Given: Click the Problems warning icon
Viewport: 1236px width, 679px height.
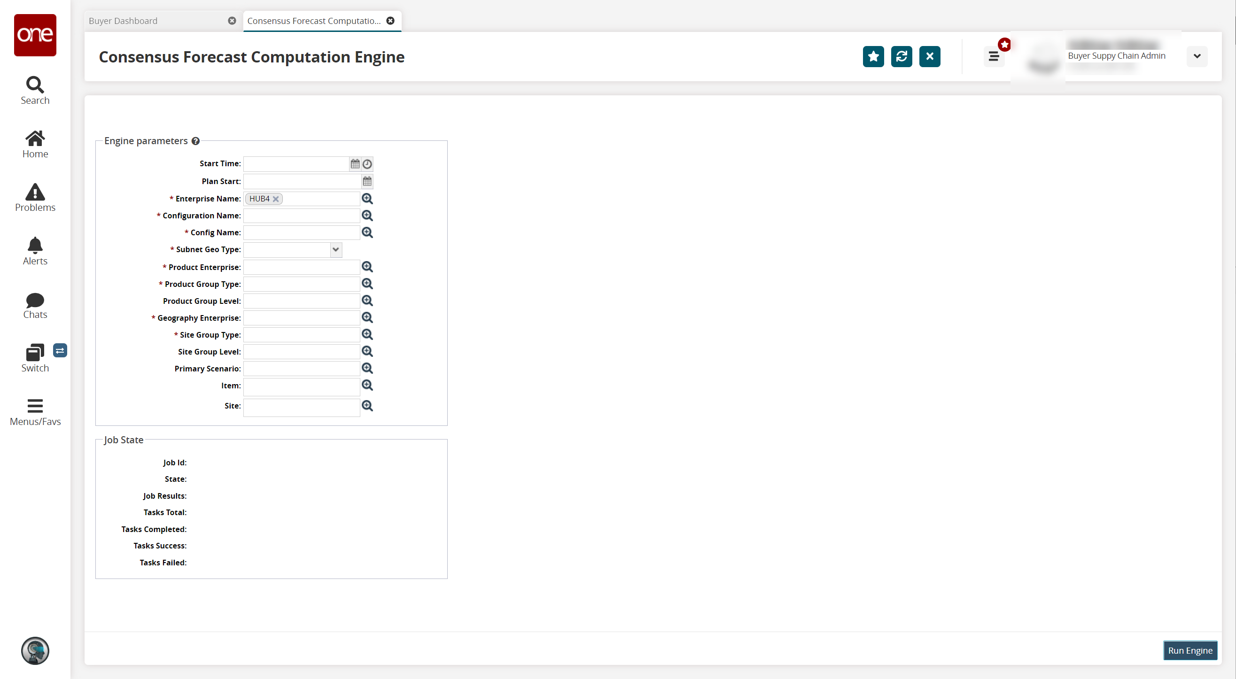Looking at the screenshot, I should (x=34, y=192).
